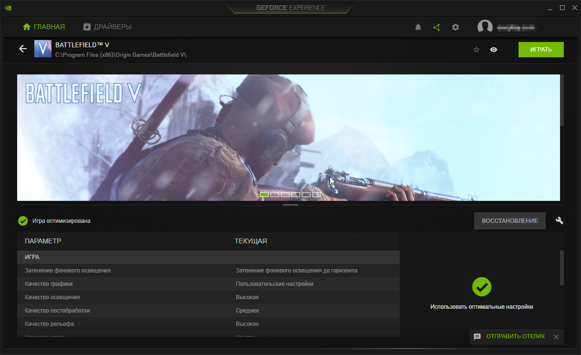Dismiss the feedback bar with X

coord(556,337)
